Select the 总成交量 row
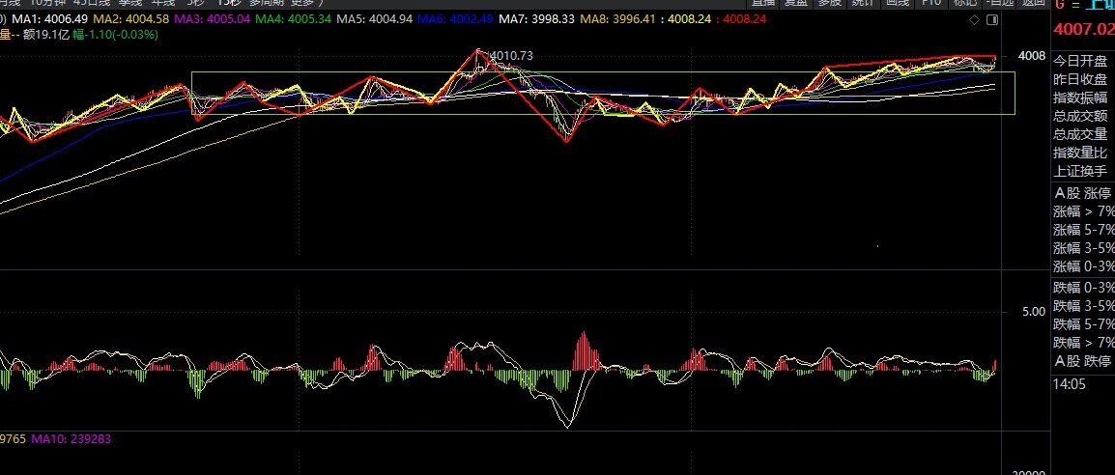This screenshot has width=1115, height=475. 1082,135
